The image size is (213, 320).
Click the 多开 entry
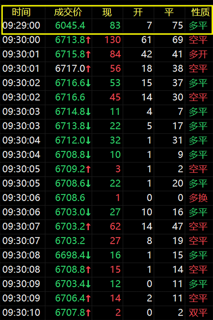(x=198, y=54)
